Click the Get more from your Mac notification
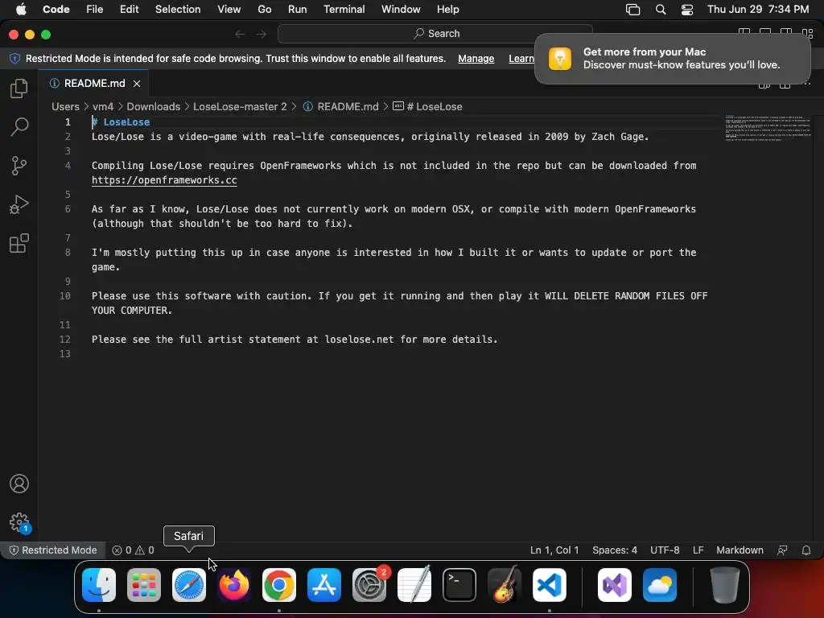824x618 pixels. 673,59
